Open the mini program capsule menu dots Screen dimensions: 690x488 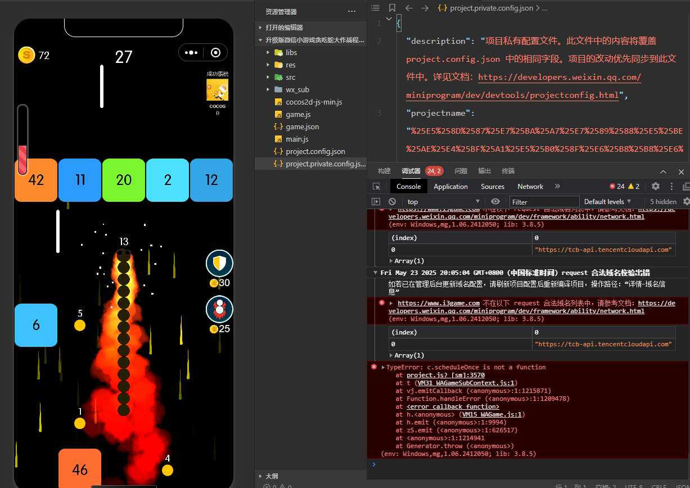[191, 53]
